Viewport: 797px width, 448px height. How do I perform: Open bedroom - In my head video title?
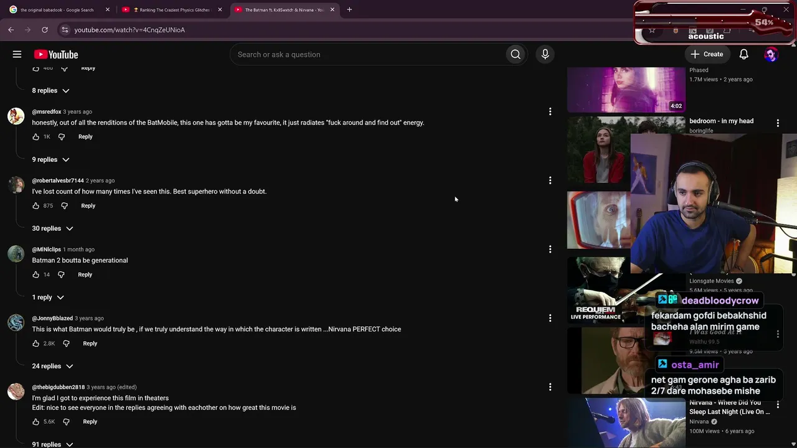(x=721, y=121)
